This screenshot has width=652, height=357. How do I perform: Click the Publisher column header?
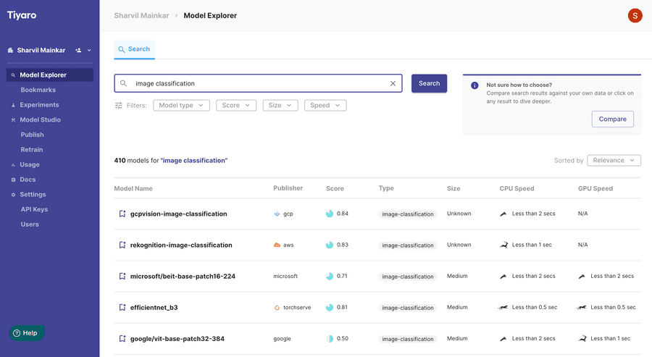coord(288,188)
